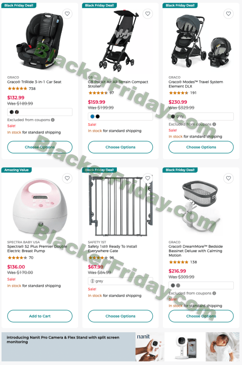Screen dimensions: 242x365
Task: Choose Options for Safety 1st gate
Action: [120, 316]
